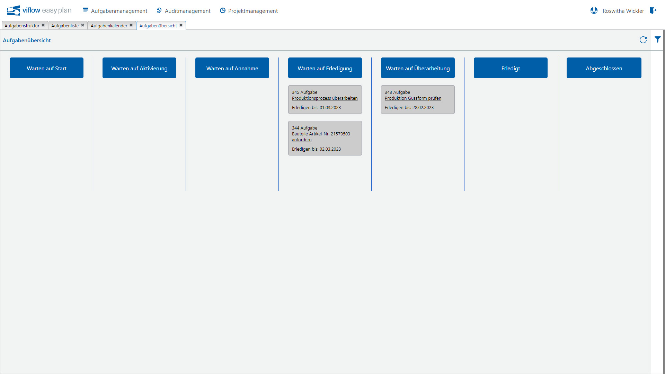Click the Warten auf Erledigung column header

[x=325, y=68]
